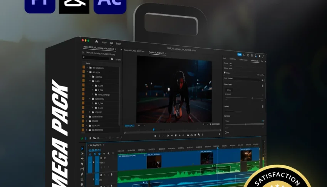Click the project panel search field
The image size is (327, 187).
[95, 58]
